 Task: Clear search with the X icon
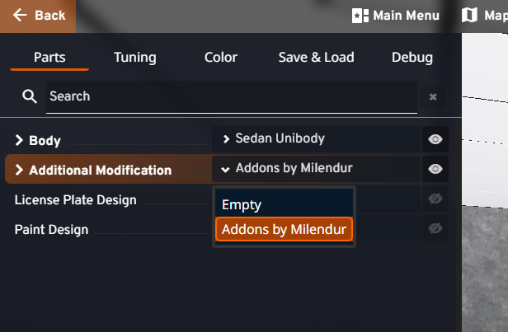(433, 97)
